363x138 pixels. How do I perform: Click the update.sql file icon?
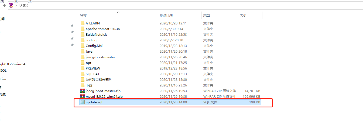coord(83,102)
